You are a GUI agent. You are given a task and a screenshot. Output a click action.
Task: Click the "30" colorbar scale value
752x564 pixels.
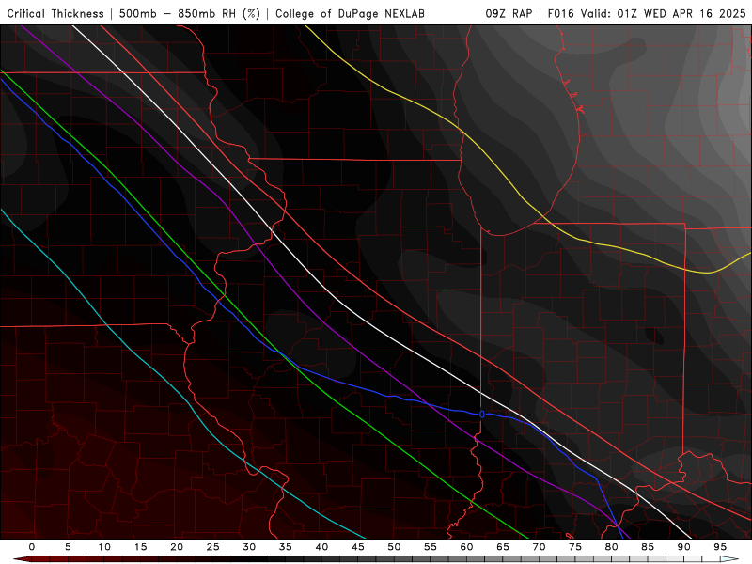coord(249,547)
